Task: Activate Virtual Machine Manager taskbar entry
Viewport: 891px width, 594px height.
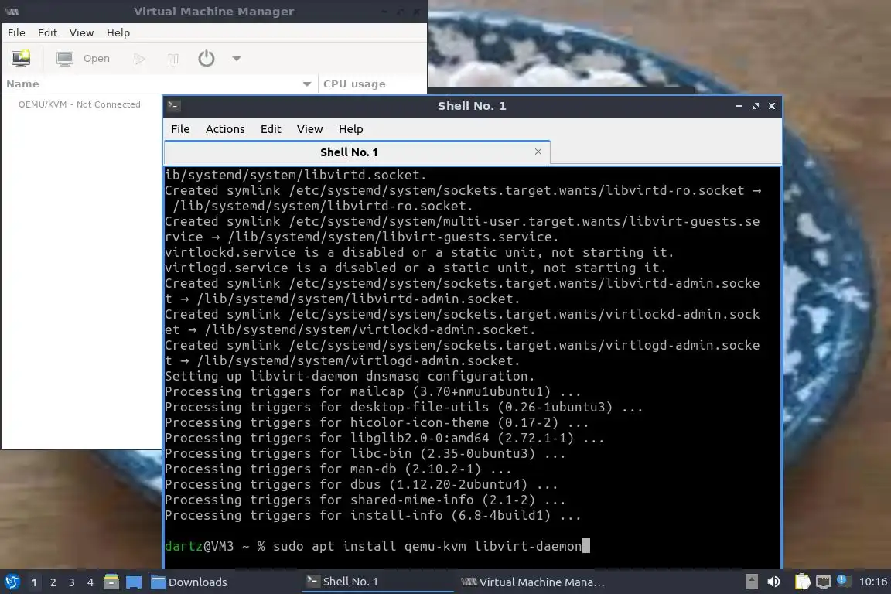Action: (532, 582)
